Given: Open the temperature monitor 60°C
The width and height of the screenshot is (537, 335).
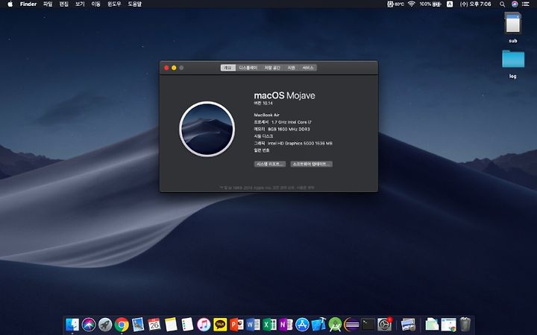Looking at the screenshot, I should (395, 4).
